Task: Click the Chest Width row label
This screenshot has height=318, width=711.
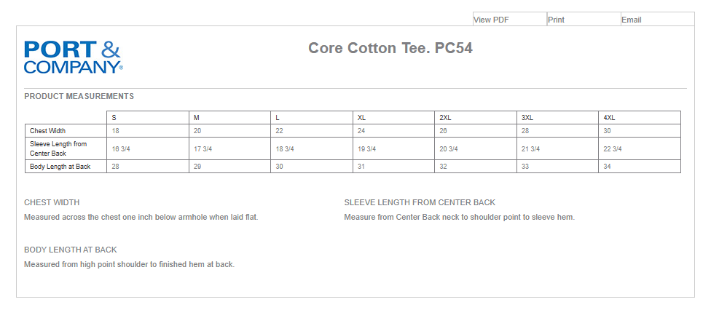Action: pos(47,131)
